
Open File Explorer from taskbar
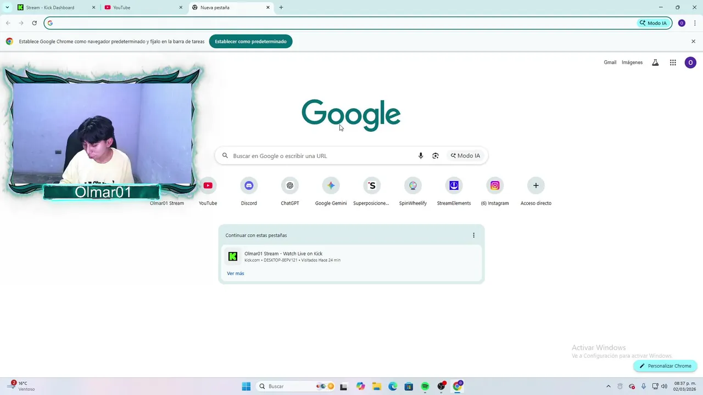[377, 386]
